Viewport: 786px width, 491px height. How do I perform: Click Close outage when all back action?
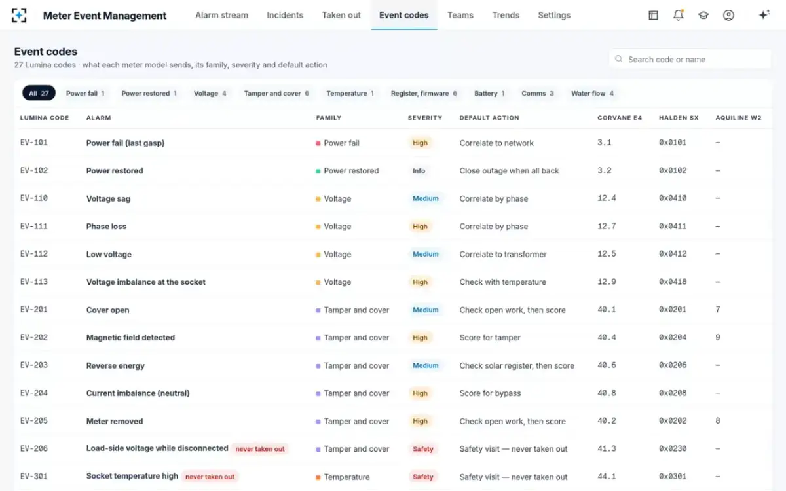510,171
